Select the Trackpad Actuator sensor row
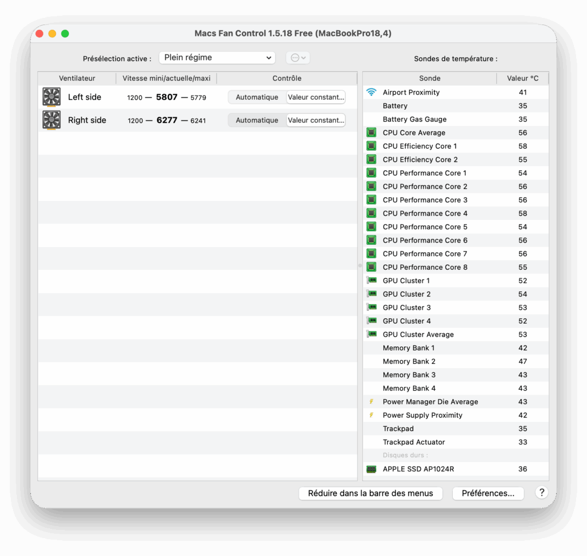Image resolution: width=587 pixels, height=556 pixels. point(456,442)
